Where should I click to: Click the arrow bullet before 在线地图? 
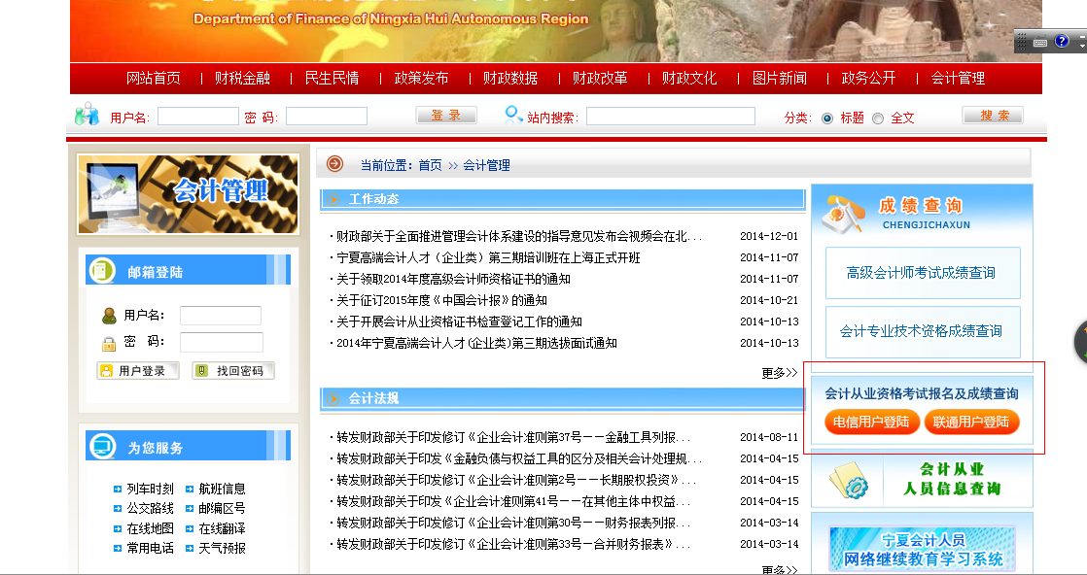[x=117, y=528]
